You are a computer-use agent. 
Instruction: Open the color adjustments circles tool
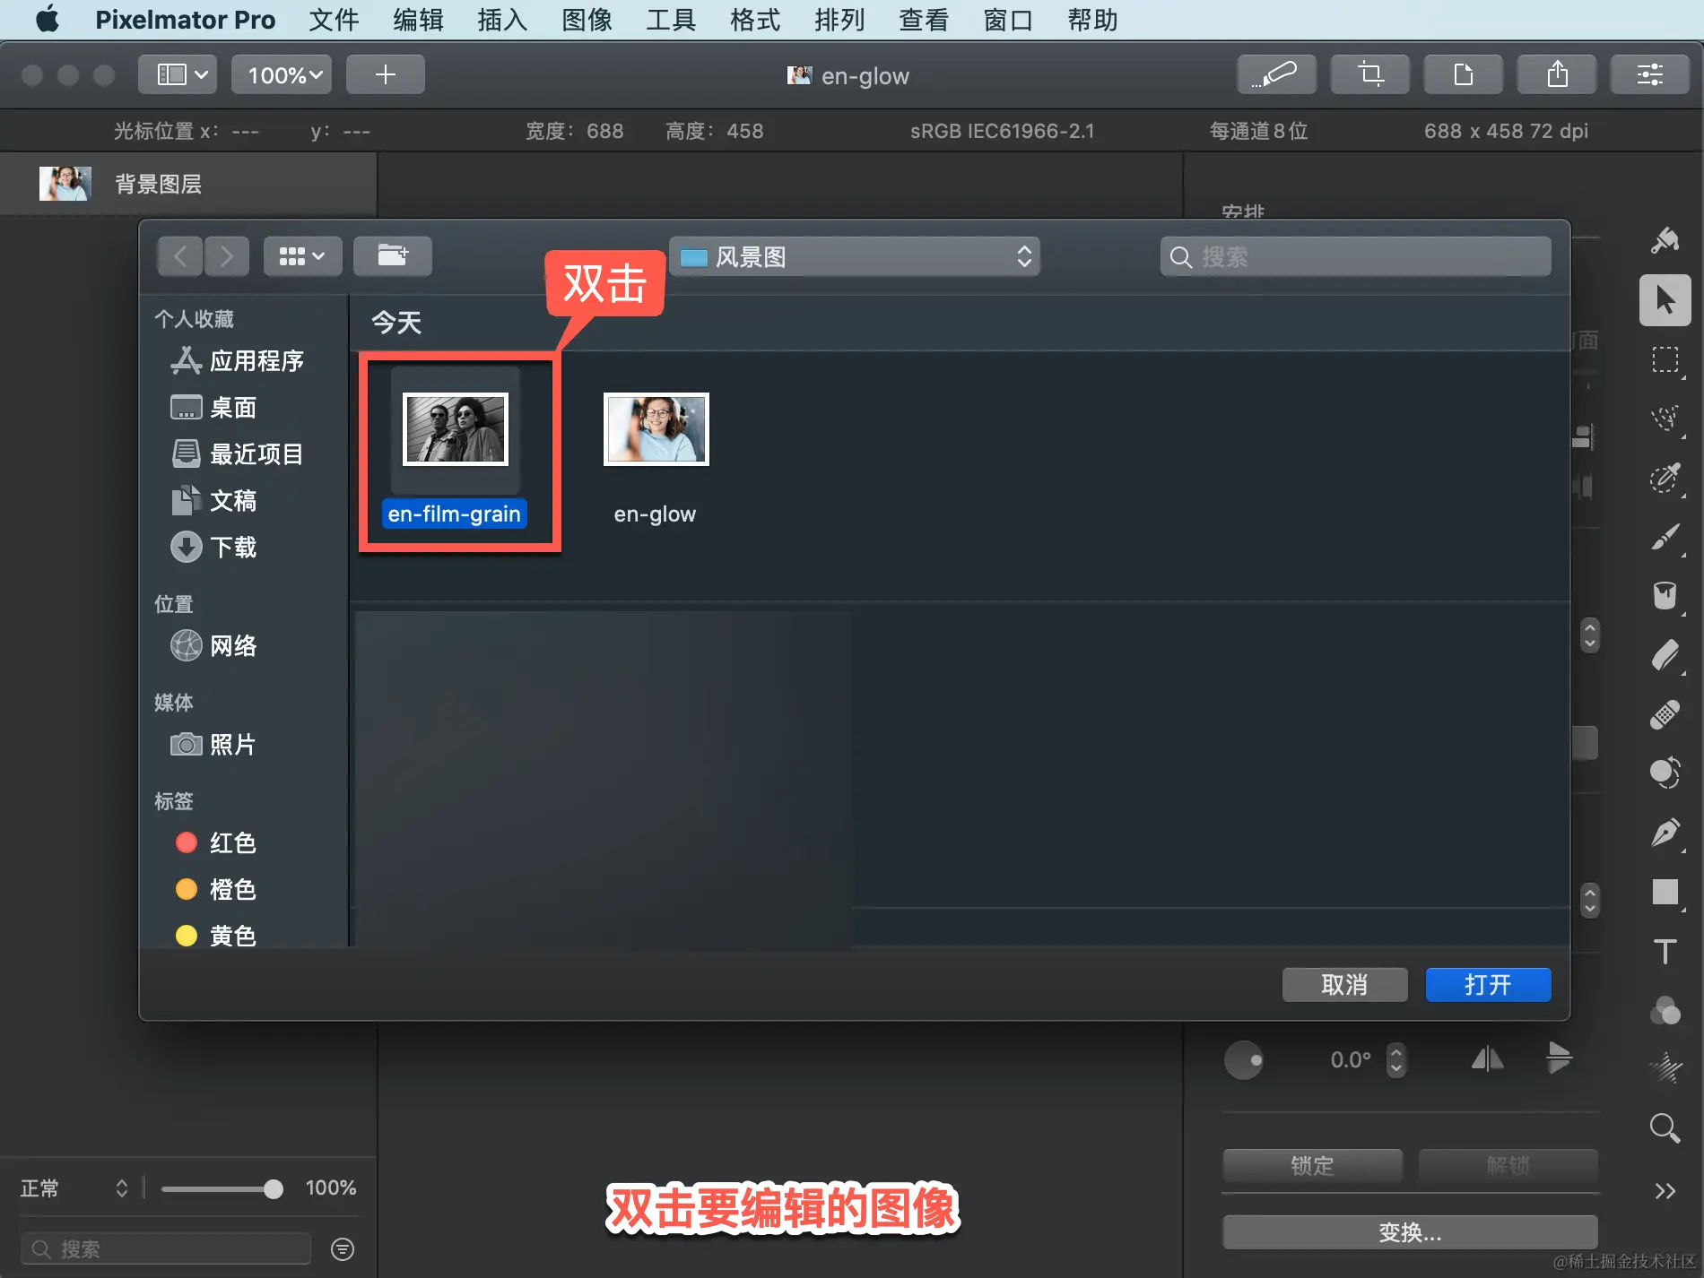1665,1011
